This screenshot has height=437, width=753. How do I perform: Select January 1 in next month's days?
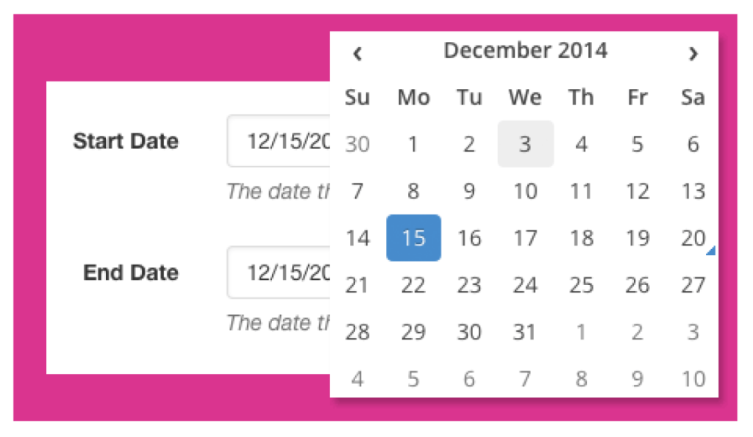click(581, 332)
